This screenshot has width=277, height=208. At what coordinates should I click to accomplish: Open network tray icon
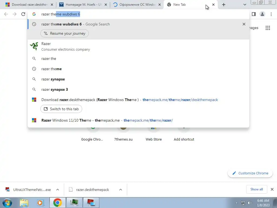[x=243, y=203]
